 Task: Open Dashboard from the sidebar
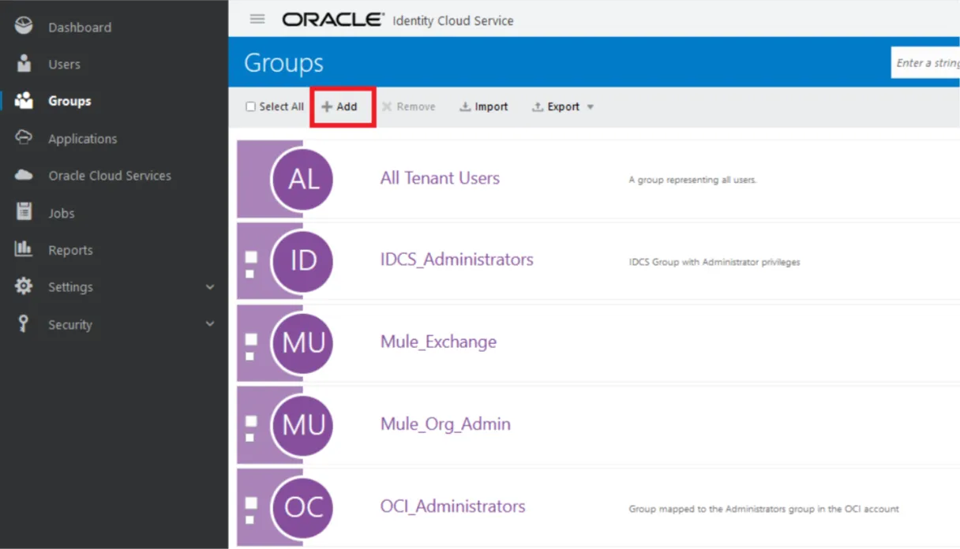(80, 27)
